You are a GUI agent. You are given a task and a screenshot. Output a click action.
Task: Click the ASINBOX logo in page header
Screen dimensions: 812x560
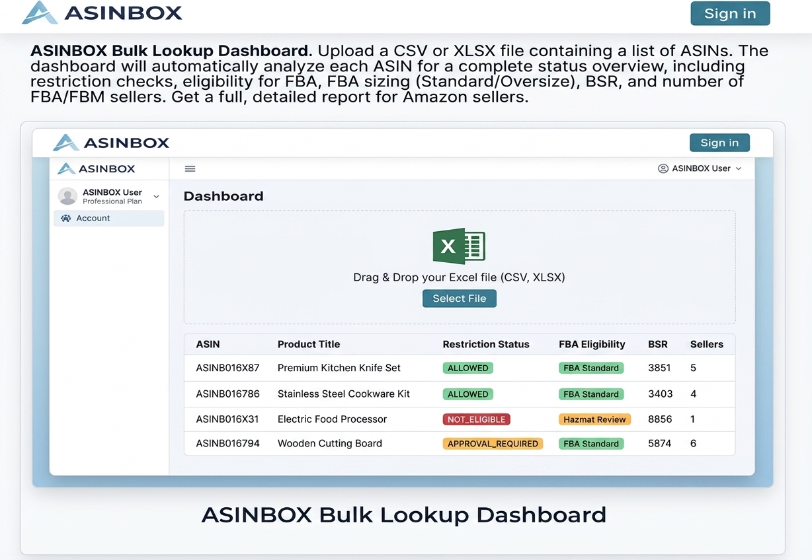[102, 13]
